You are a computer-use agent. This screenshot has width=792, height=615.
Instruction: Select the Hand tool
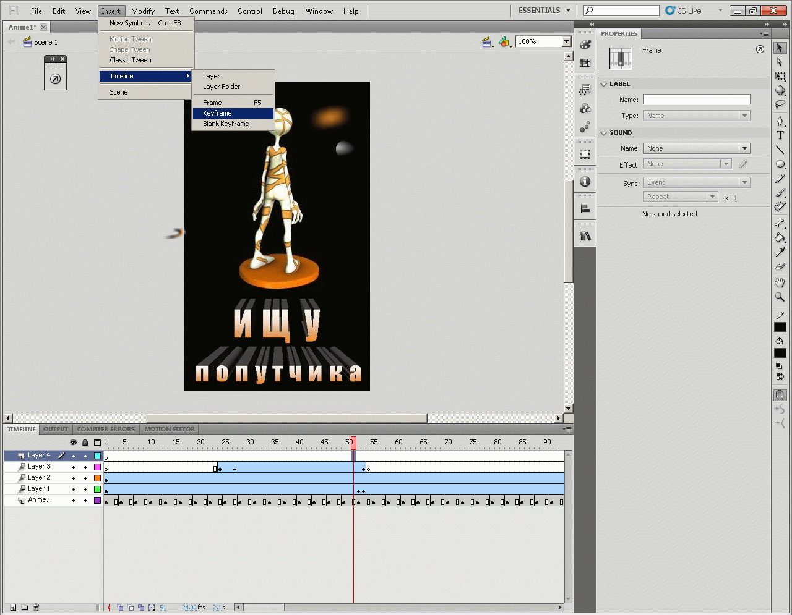[x=780, y=282]
